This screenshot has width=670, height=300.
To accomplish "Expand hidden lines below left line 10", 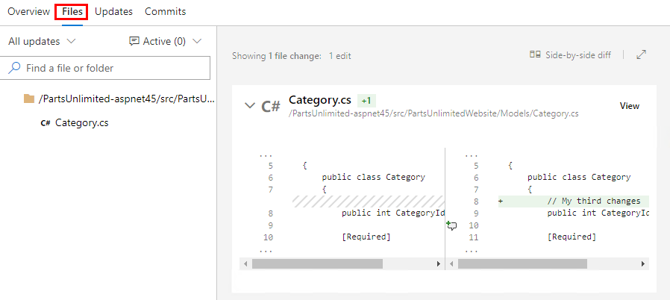I will 266,250.
